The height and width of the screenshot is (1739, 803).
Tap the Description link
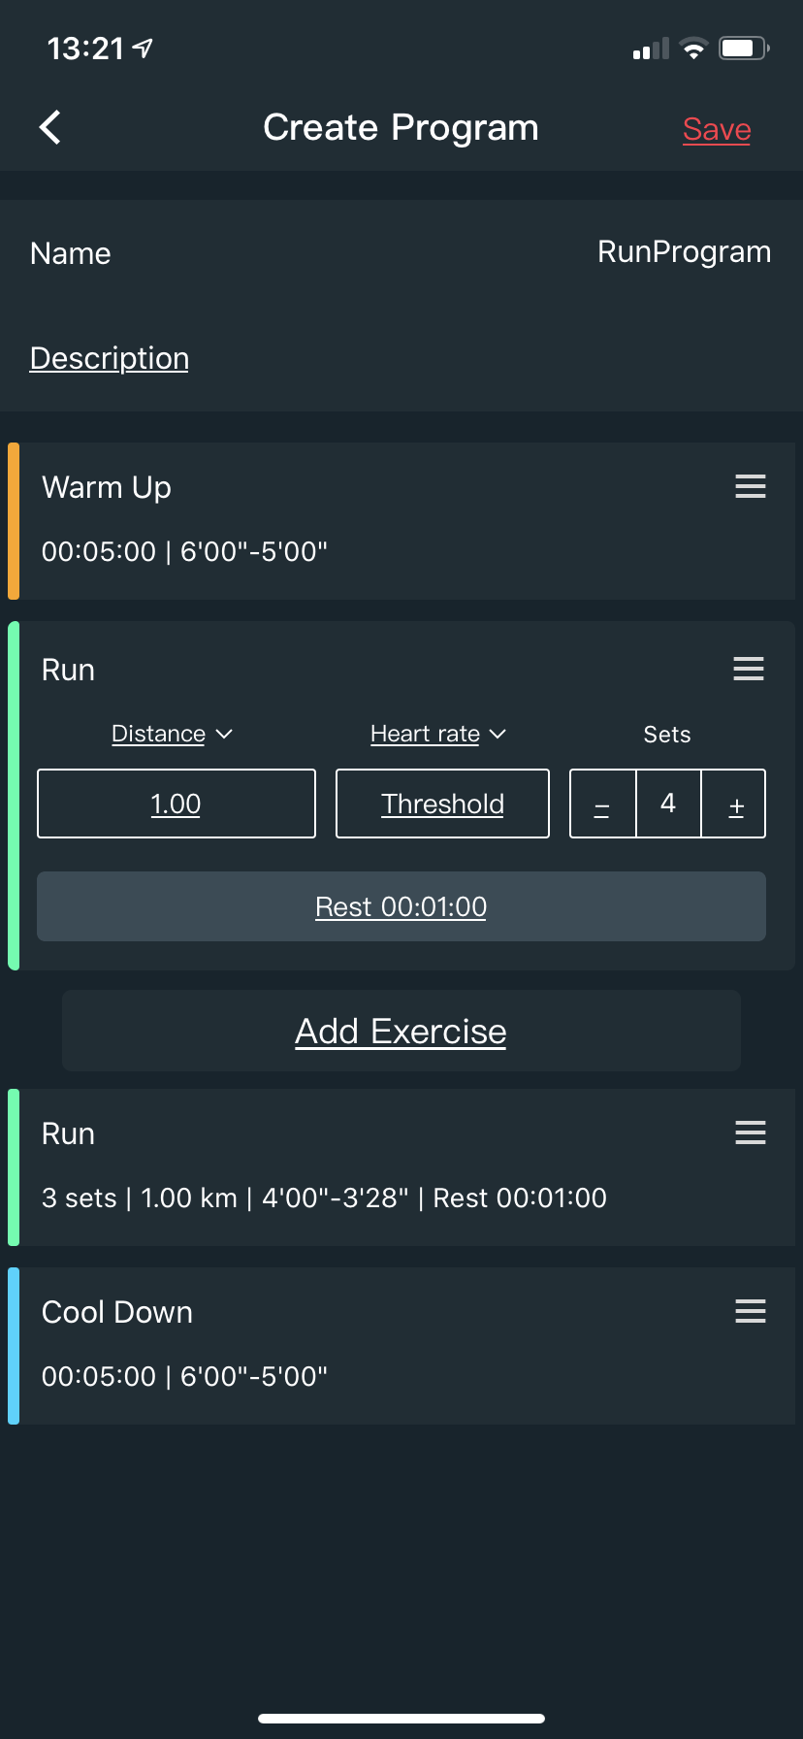110,358
